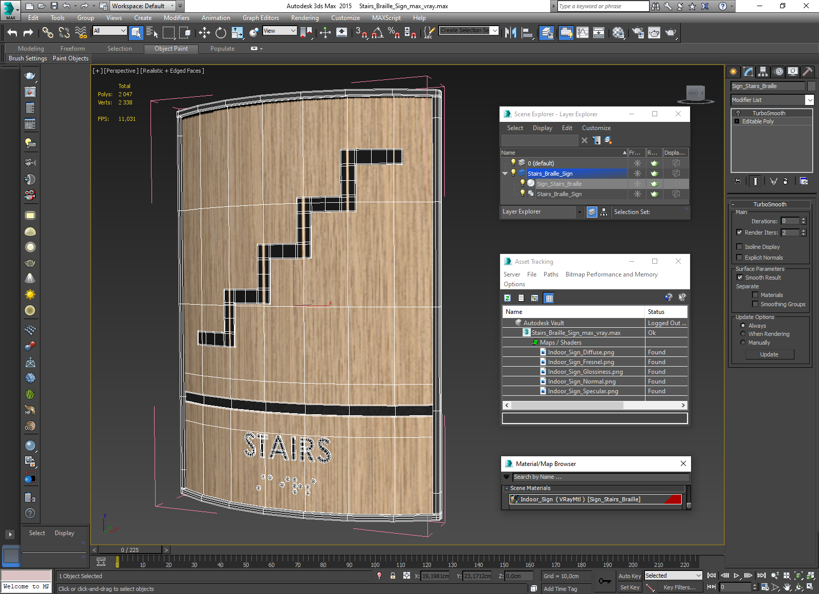Select the Always update option
The image size is (819, 594).
[743, 326]
